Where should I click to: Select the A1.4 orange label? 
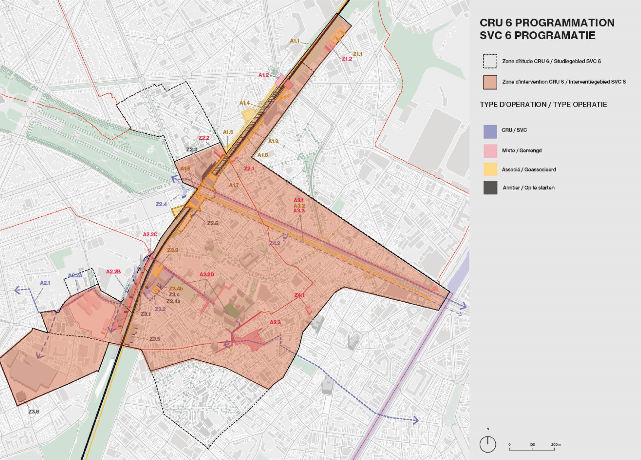[244, 103]
